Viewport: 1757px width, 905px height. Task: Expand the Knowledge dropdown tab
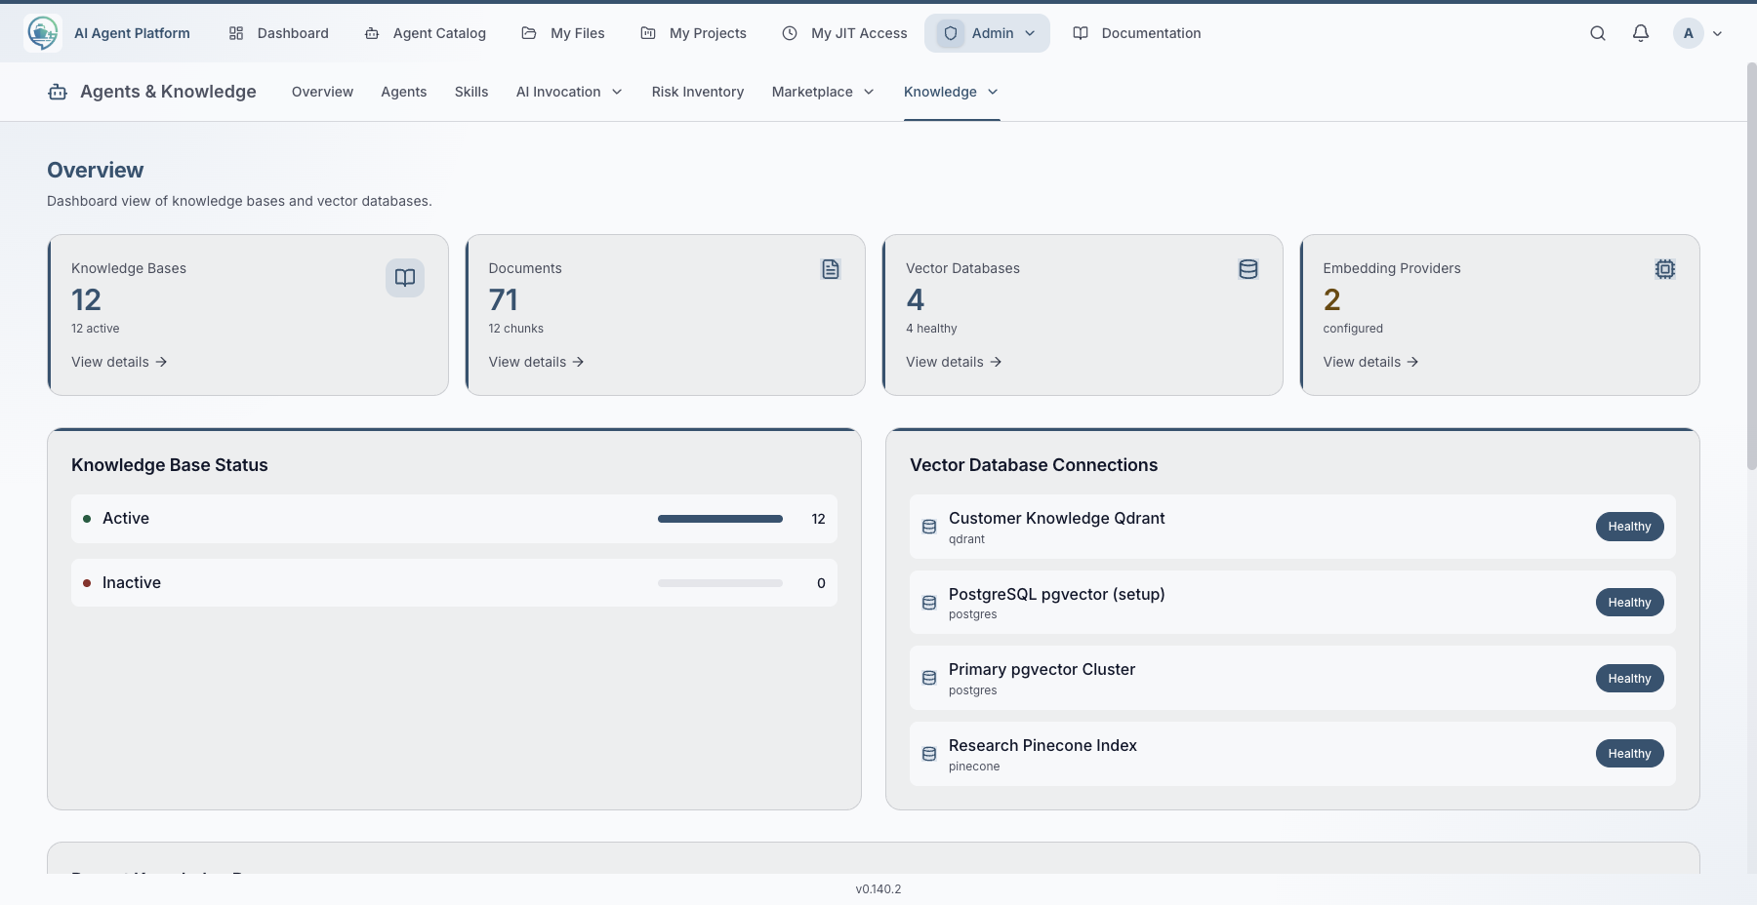tap(952, 92)
